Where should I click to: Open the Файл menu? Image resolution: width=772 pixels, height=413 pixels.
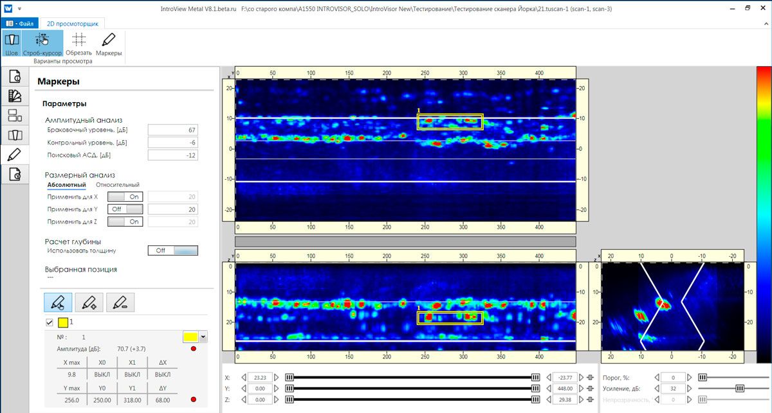click(21, 23)
